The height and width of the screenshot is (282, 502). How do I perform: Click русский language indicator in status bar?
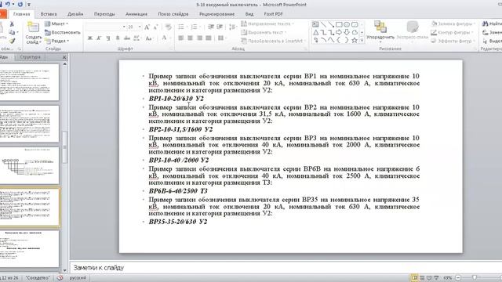point(78,278)
